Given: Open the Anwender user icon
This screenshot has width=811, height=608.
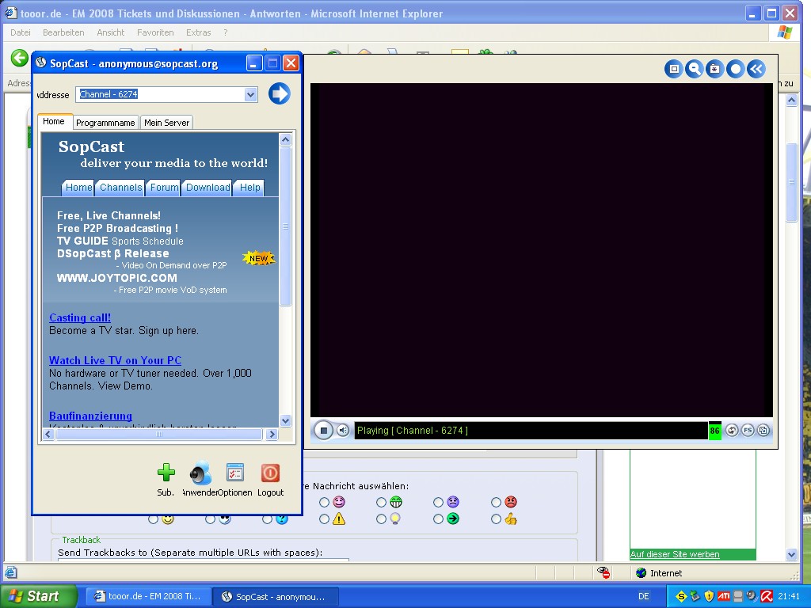Looking at the screenshot, I should (200, 473).
